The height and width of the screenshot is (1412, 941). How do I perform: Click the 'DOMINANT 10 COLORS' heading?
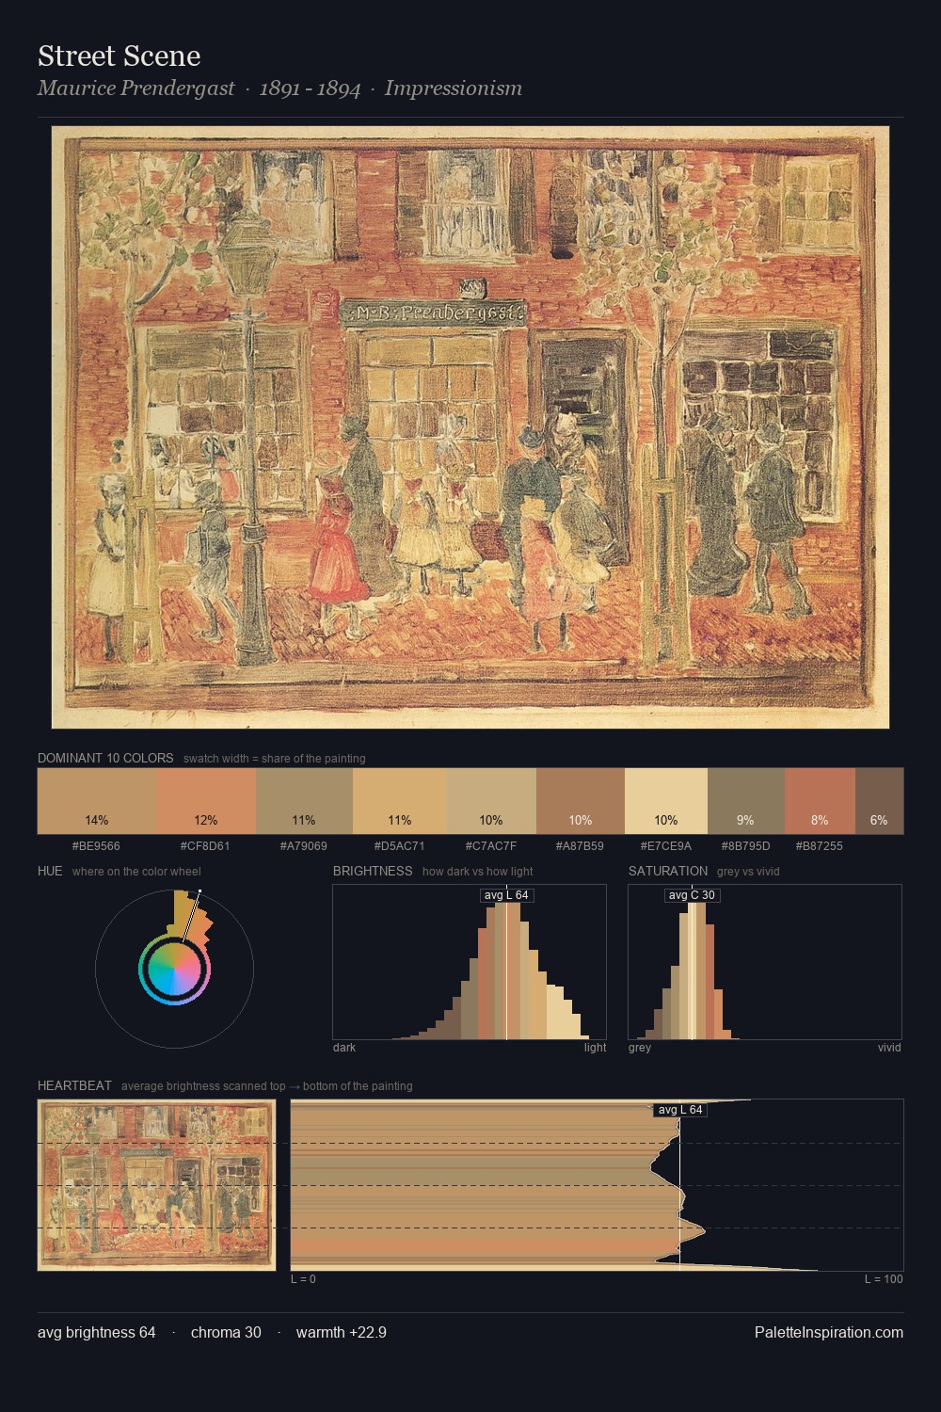tap(105, 758)
